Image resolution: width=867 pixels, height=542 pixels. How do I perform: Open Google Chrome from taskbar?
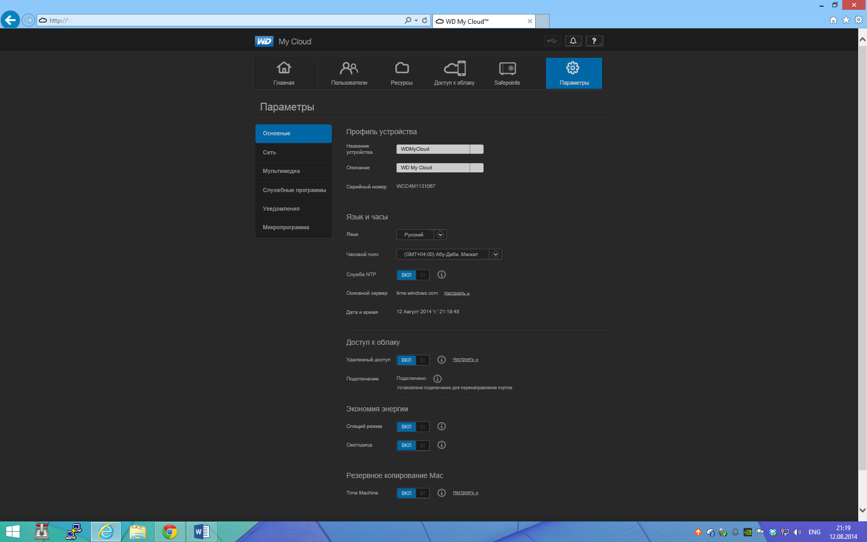pyautogui.click(x=170, y=532)
